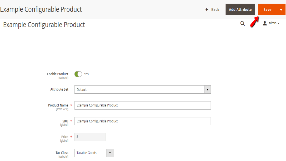This screenshot has height=161, width=286.
Task: Click the Enable Product label
Action: 58,74
